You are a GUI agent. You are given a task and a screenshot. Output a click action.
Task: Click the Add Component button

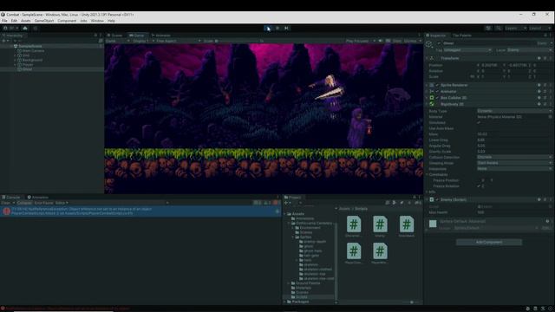(489, 243)
